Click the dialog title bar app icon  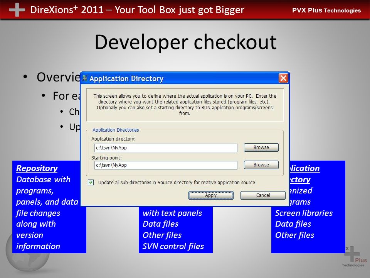click(x=85, y=78)
